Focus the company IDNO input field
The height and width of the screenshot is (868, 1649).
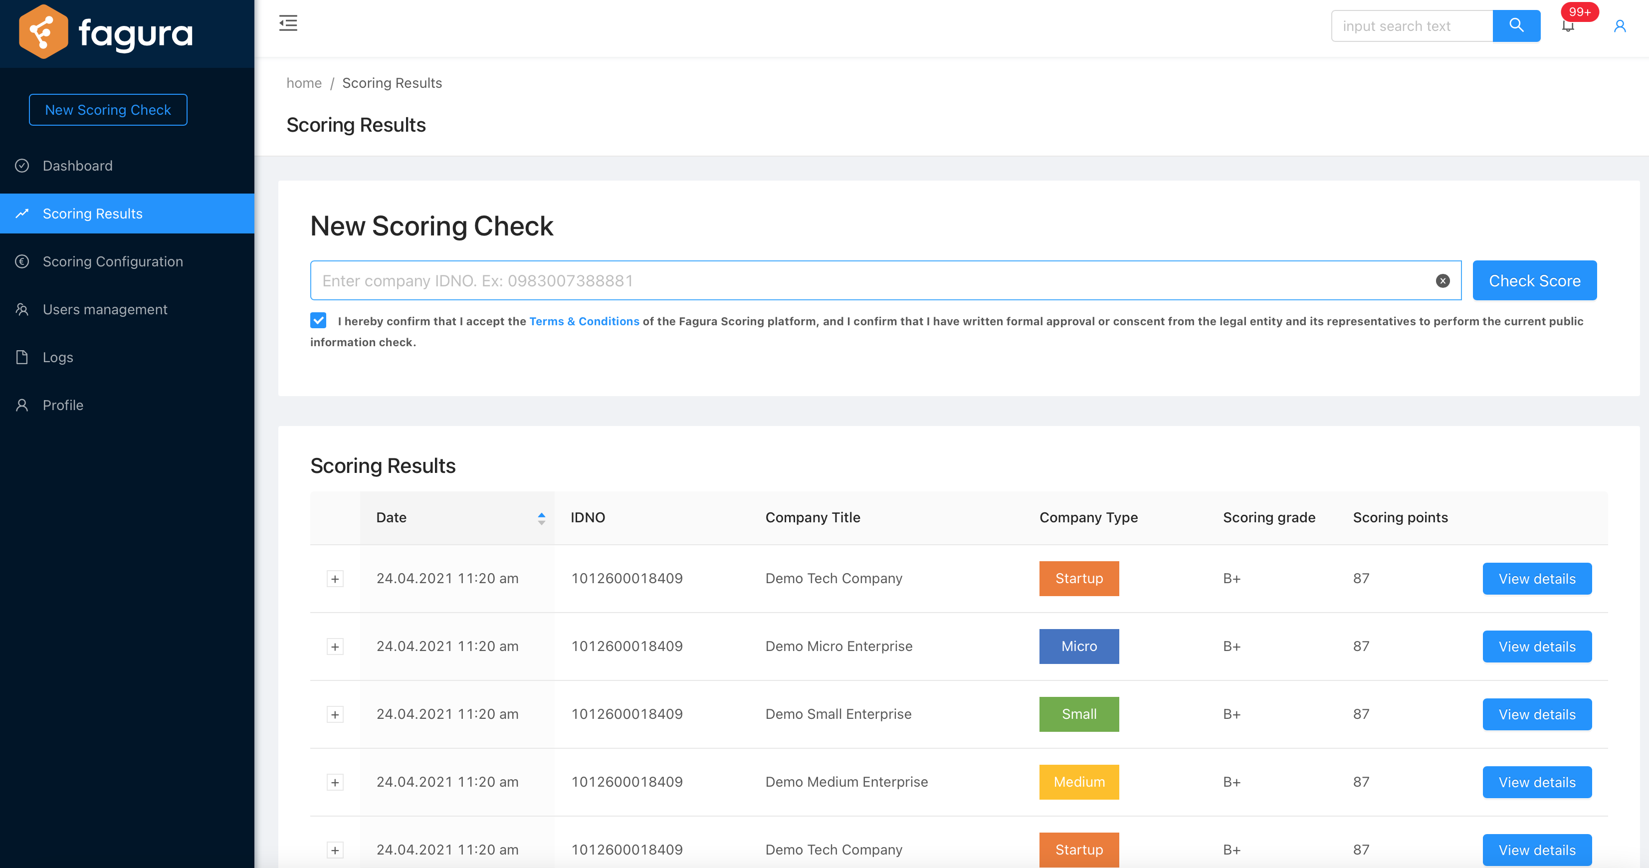click(x=870, y=280)
